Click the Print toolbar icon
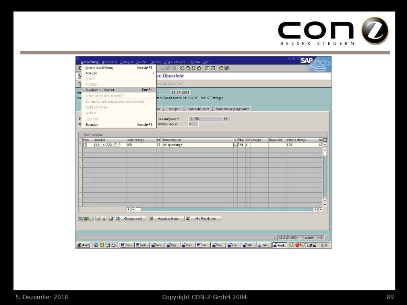Image resolution: width=407 pixels, height=305 pixels. (x=163, y=68)
